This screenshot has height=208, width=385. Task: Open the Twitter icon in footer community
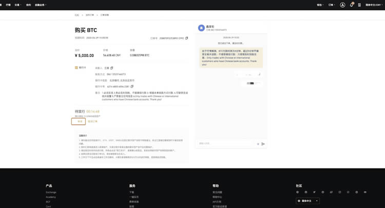[x=314, y=192]
